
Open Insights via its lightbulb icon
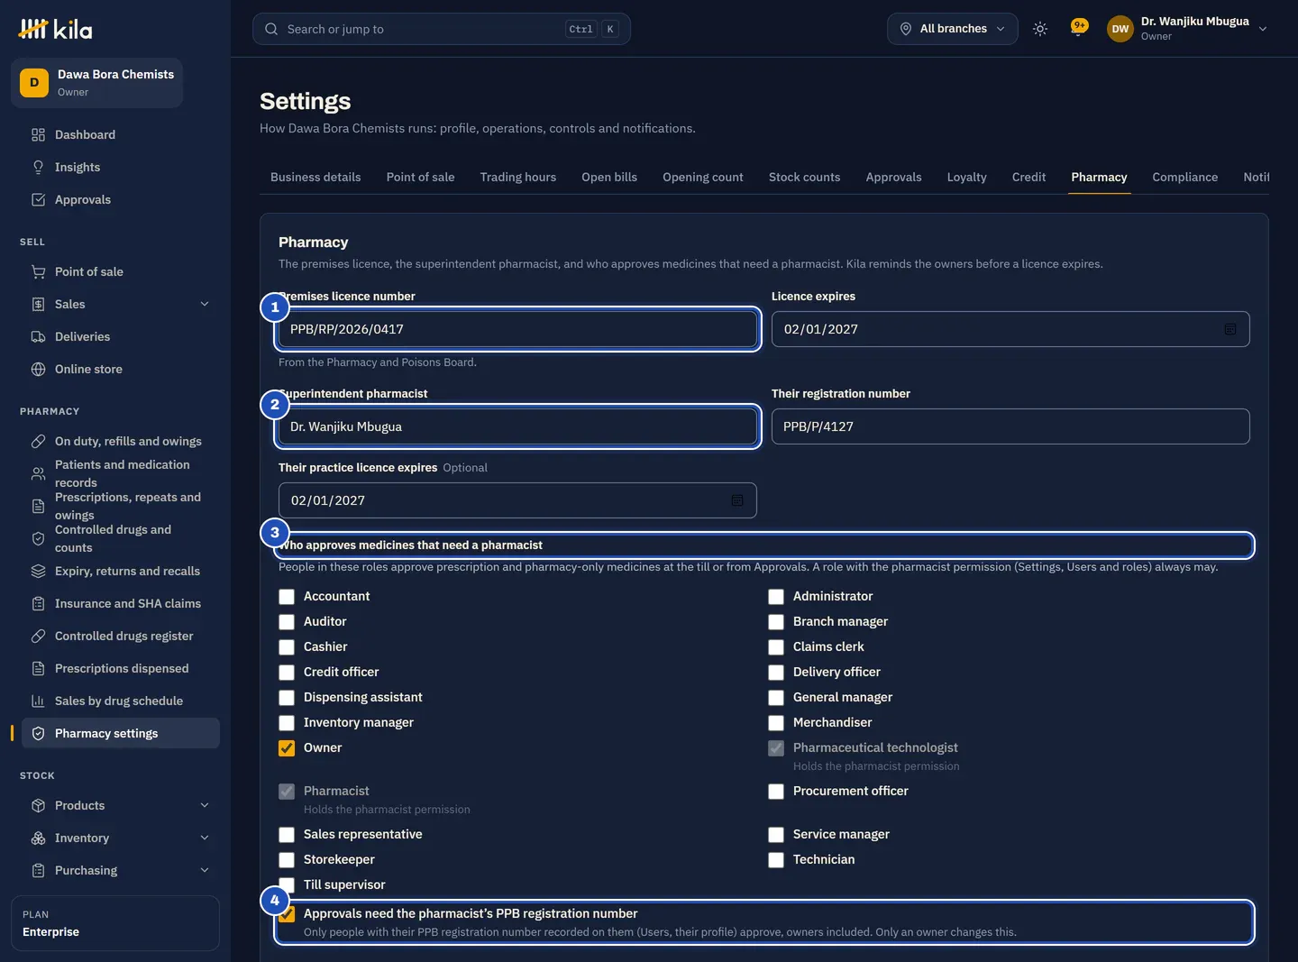[x=38, y=168]
